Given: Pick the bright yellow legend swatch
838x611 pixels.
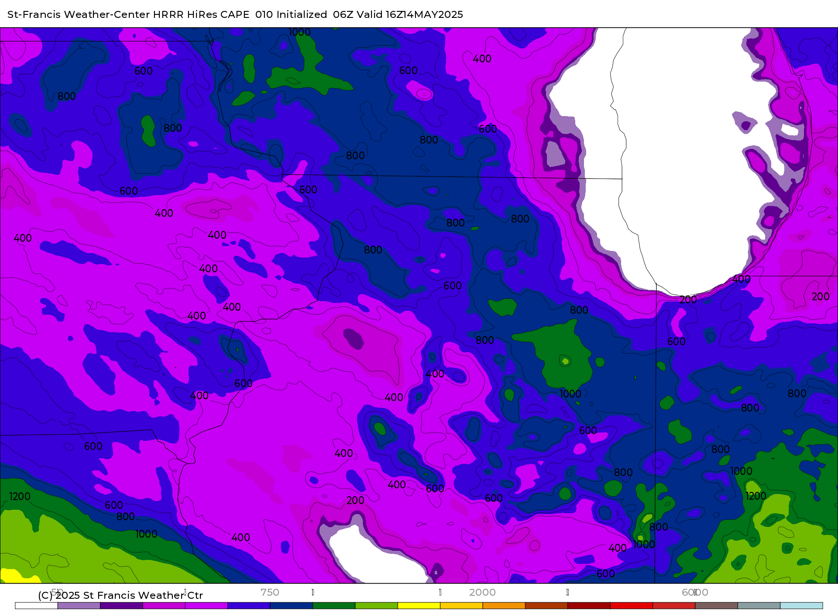Looking at the screenshot, I should [419, 606].
